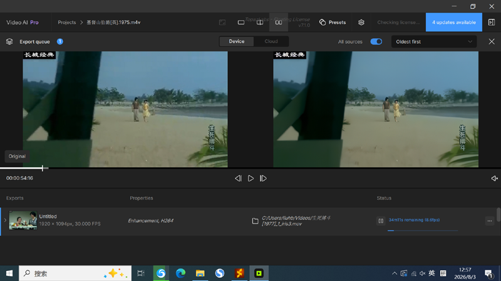Toggle the All sources switch

[x=376, y=42]
